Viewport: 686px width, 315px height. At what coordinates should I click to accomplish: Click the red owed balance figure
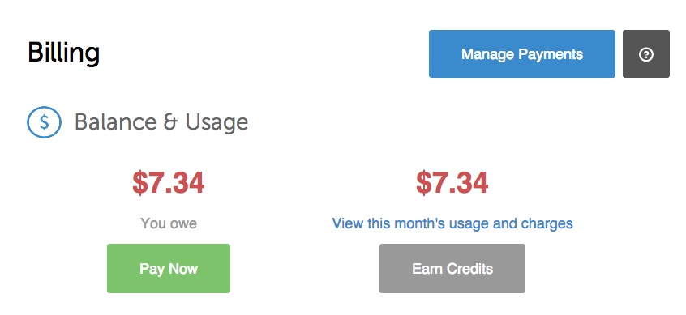pyautogui.click(x=169, y=183)
